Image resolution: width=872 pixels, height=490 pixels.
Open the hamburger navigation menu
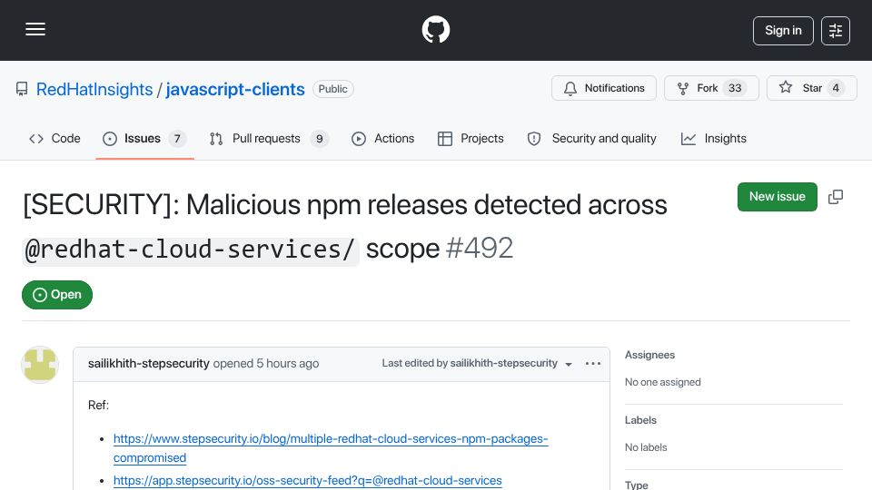pyautogui.click(x=35, y=29)
